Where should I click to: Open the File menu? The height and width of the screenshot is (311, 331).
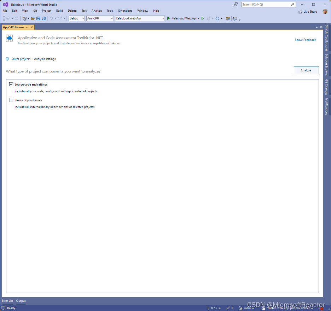(5, 11)
